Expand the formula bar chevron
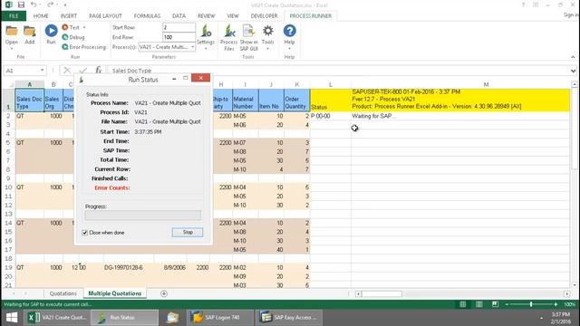 pos(574,71)
